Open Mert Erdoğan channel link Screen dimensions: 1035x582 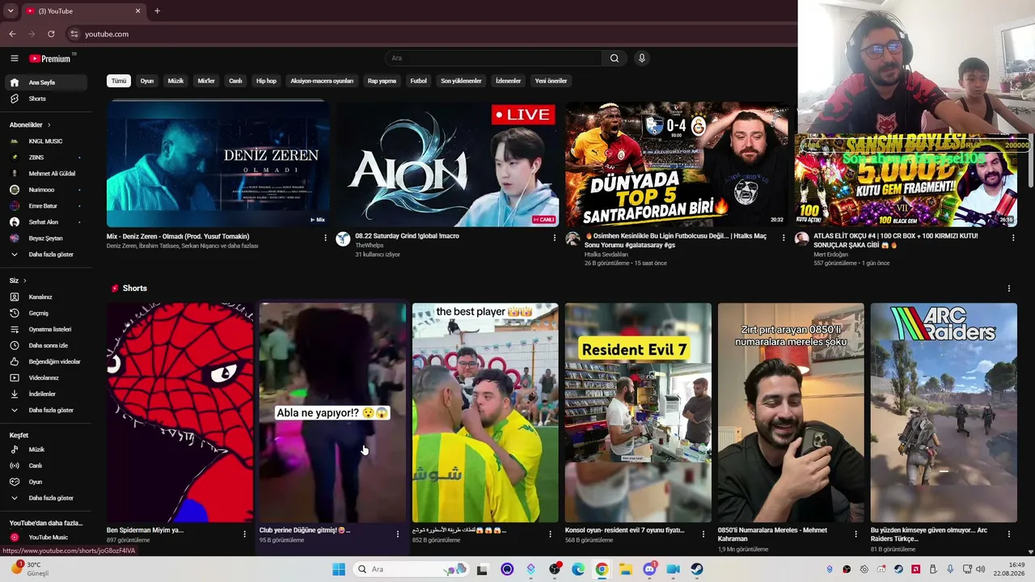tap(831, 255)
